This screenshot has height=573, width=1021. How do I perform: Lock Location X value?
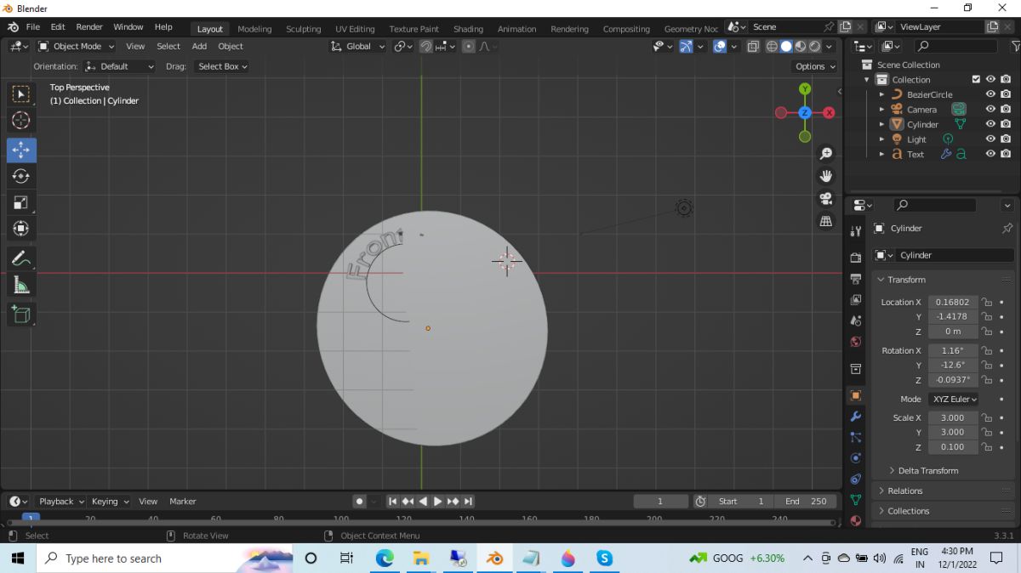click(x=987, y=302)
